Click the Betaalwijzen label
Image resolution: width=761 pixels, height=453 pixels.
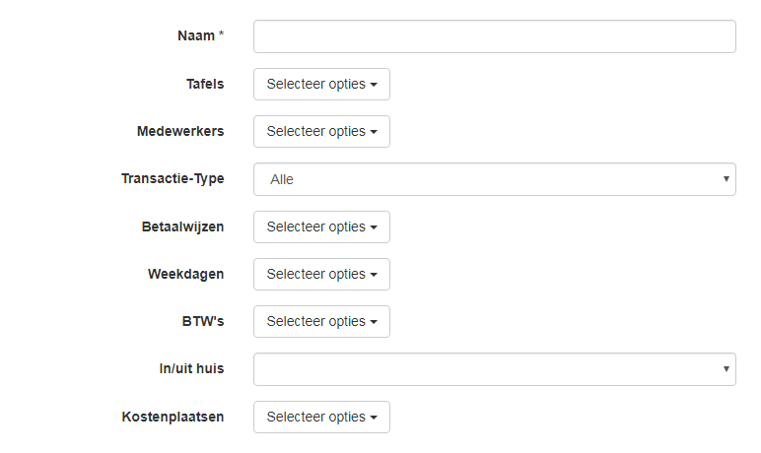pos(182,227)
